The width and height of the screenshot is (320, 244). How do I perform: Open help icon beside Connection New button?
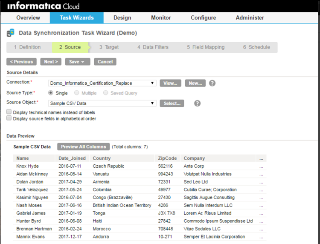coord(212,83)
